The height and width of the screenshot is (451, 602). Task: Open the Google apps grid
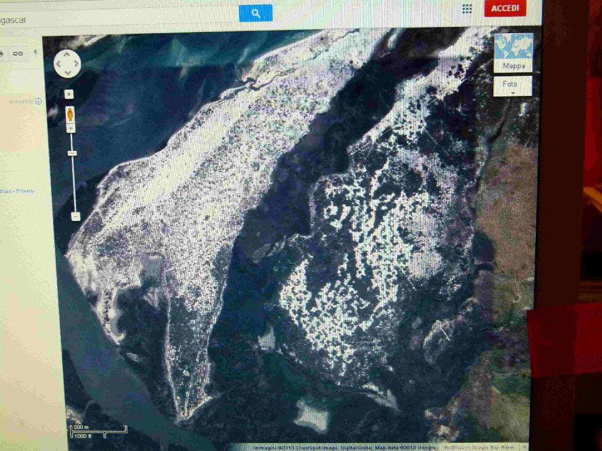(x=467, y=9)
